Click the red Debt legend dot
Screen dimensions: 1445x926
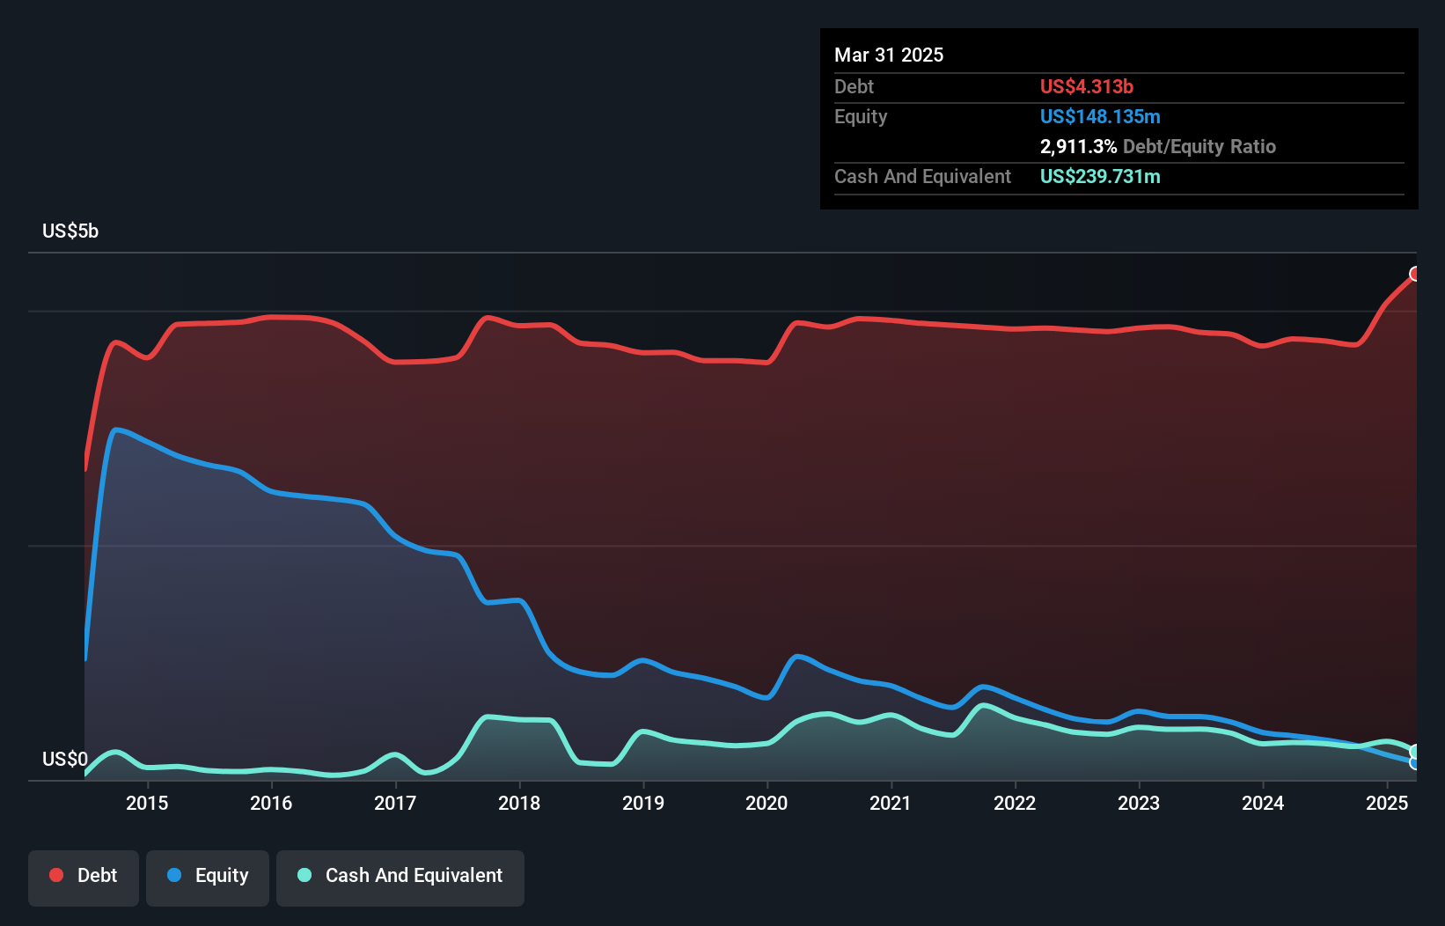pos(56,875)
